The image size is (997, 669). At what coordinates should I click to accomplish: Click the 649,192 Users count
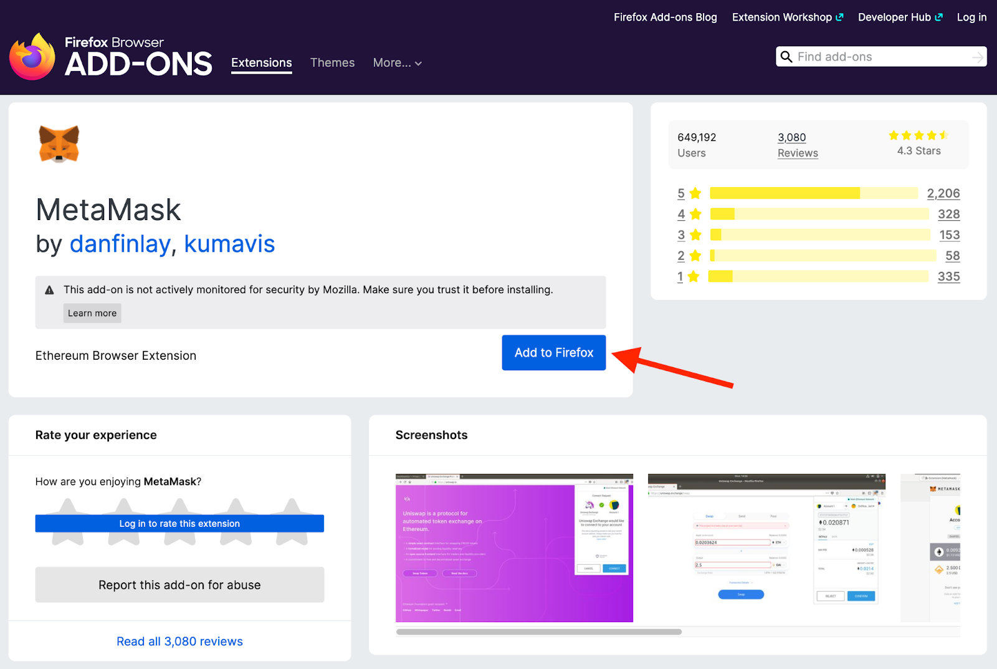point(697,145)
